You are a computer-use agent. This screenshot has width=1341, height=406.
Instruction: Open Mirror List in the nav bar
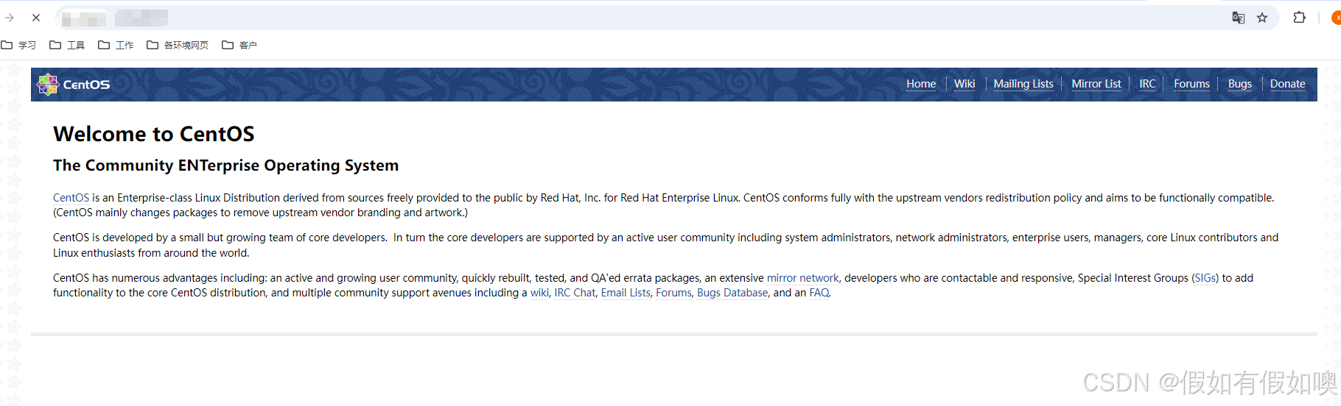click(x=1096, y=84)
